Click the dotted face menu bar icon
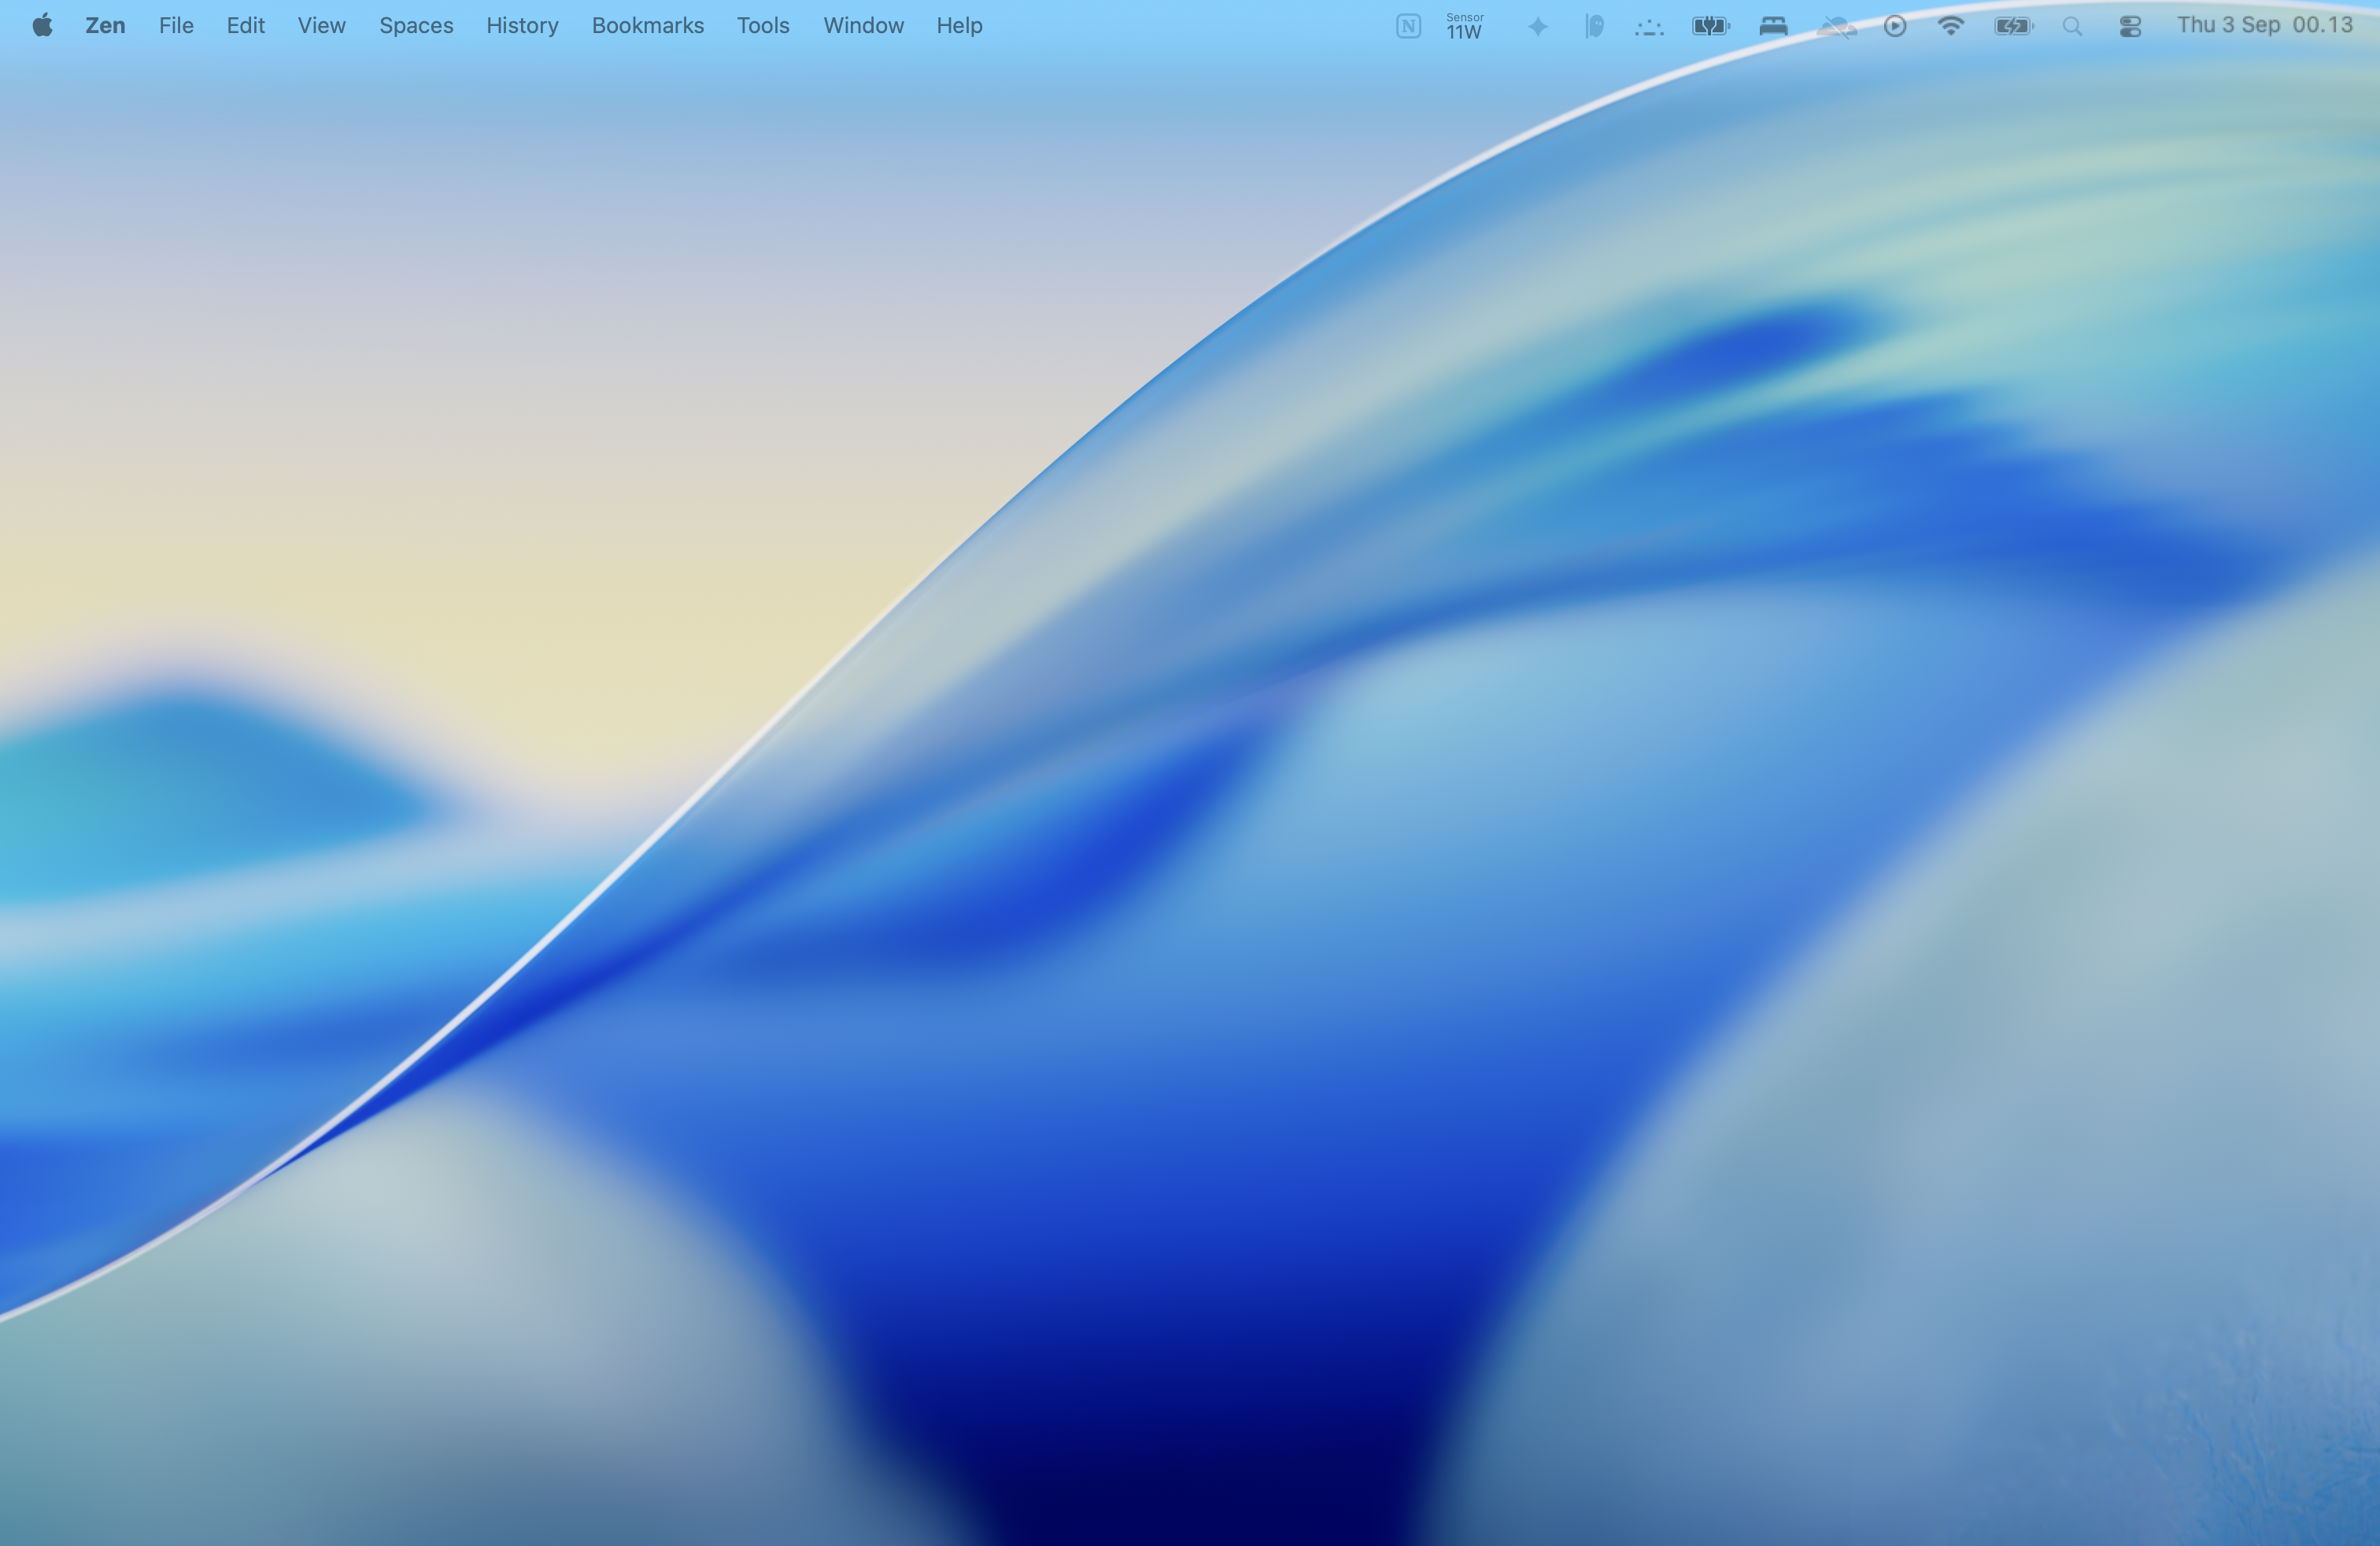The image size is (2380, 1546). pyautogui.click(x=1649, y=27)
